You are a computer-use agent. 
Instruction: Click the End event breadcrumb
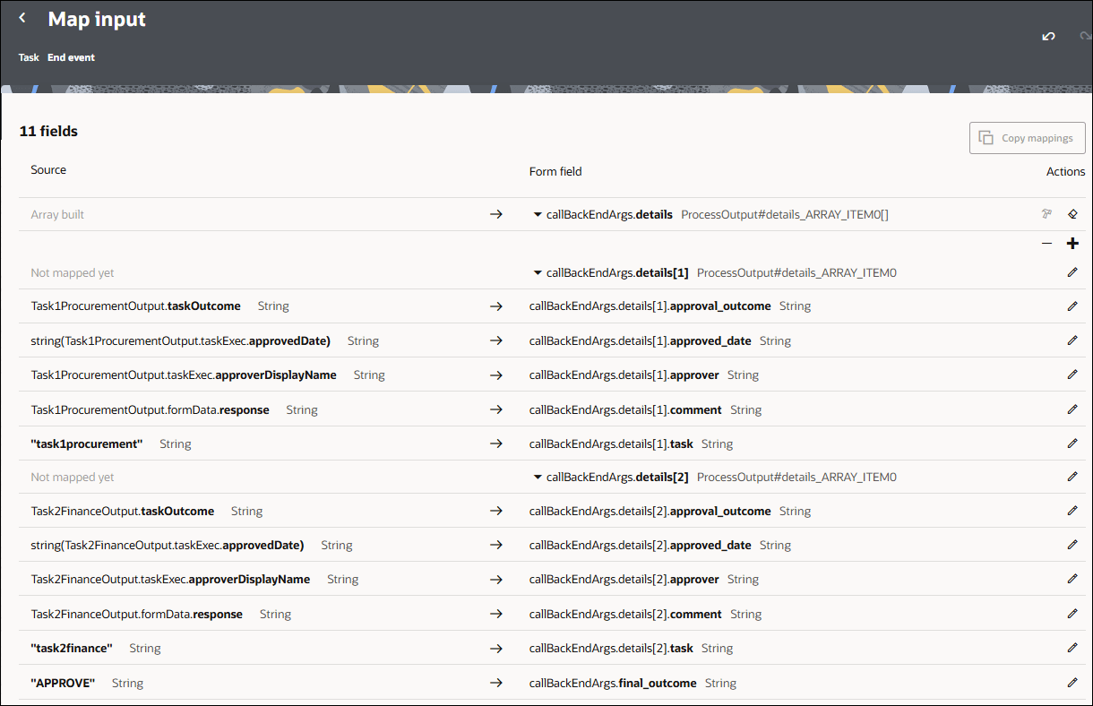pyautogui.click(x=71, y=57)
